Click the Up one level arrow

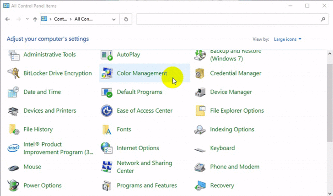(35, 19)
